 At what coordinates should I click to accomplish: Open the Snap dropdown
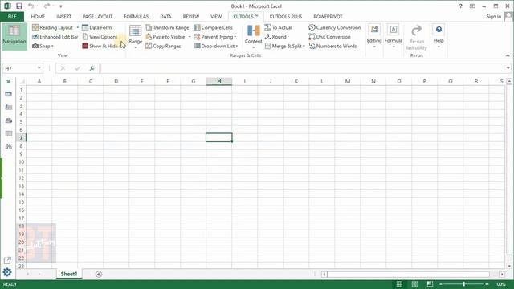[43, 46]
